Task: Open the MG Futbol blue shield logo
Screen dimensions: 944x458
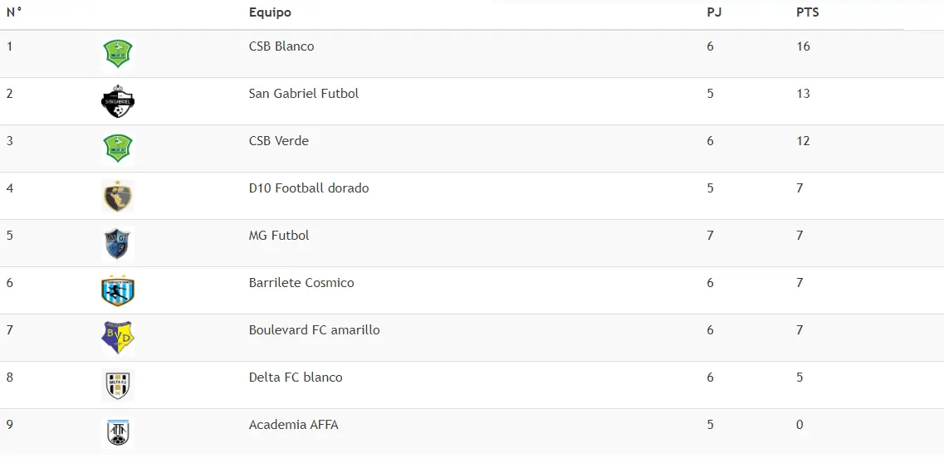Action: point(117,243)
